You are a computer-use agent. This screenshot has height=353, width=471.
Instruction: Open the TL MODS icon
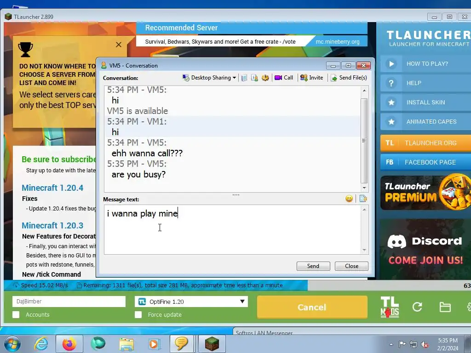tap(390, 307)
